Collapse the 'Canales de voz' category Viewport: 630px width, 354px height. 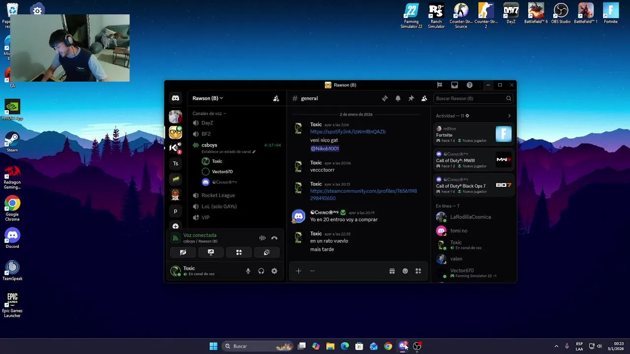point(209,114)
